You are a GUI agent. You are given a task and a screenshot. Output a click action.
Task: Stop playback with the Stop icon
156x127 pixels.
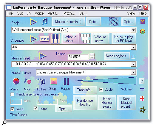54,81
